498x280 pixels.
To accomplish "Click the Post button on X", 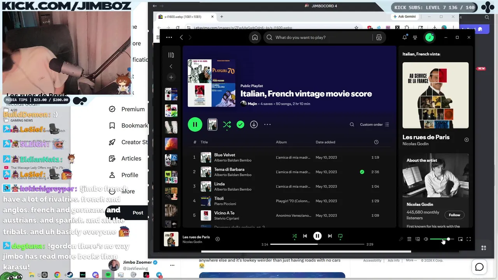I will pyautogui.click(x=138, y=213).
